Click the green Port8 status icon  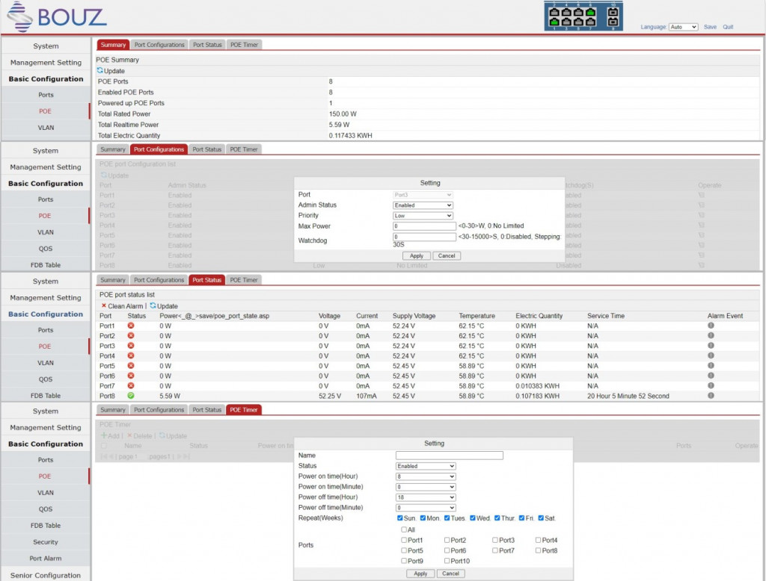point(131,396)
